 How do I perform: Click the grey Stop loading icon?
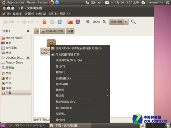click(x=52, y=22)
